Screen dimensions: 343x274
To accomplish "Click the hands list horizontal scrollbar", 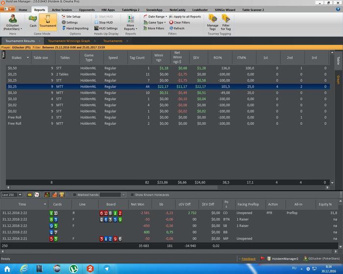I will coord(169,251).
